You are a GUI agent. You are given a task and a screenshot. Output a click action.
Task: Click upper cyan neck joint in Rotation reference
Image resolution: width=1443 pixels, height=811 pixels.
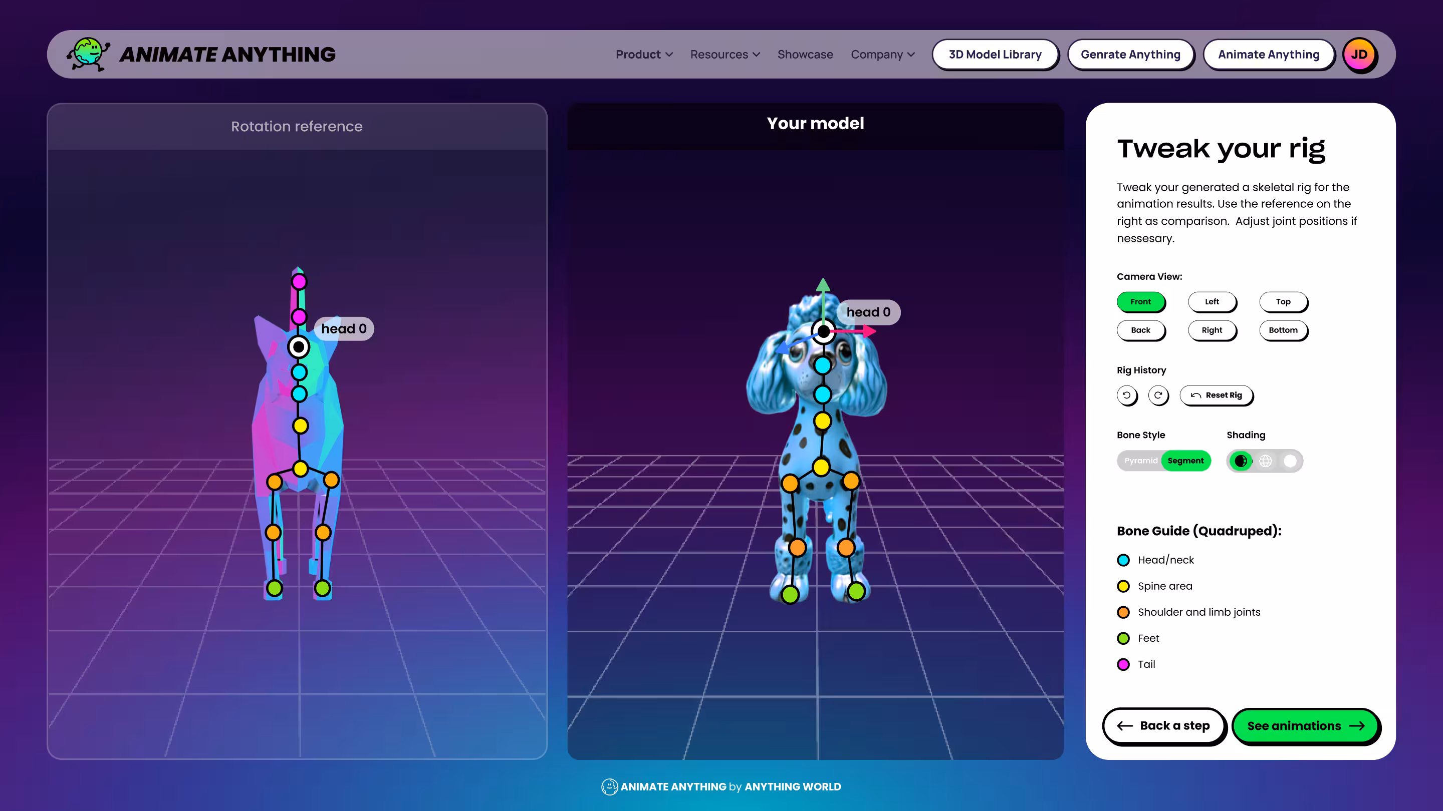pos(299,372)
